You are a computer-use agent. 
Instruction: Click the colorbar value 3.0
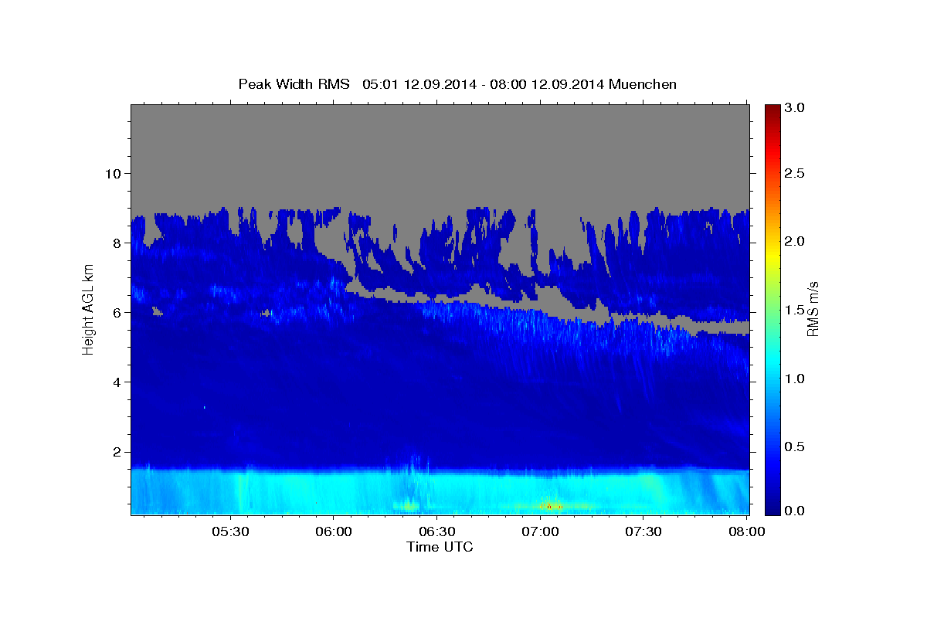[794, 107]
